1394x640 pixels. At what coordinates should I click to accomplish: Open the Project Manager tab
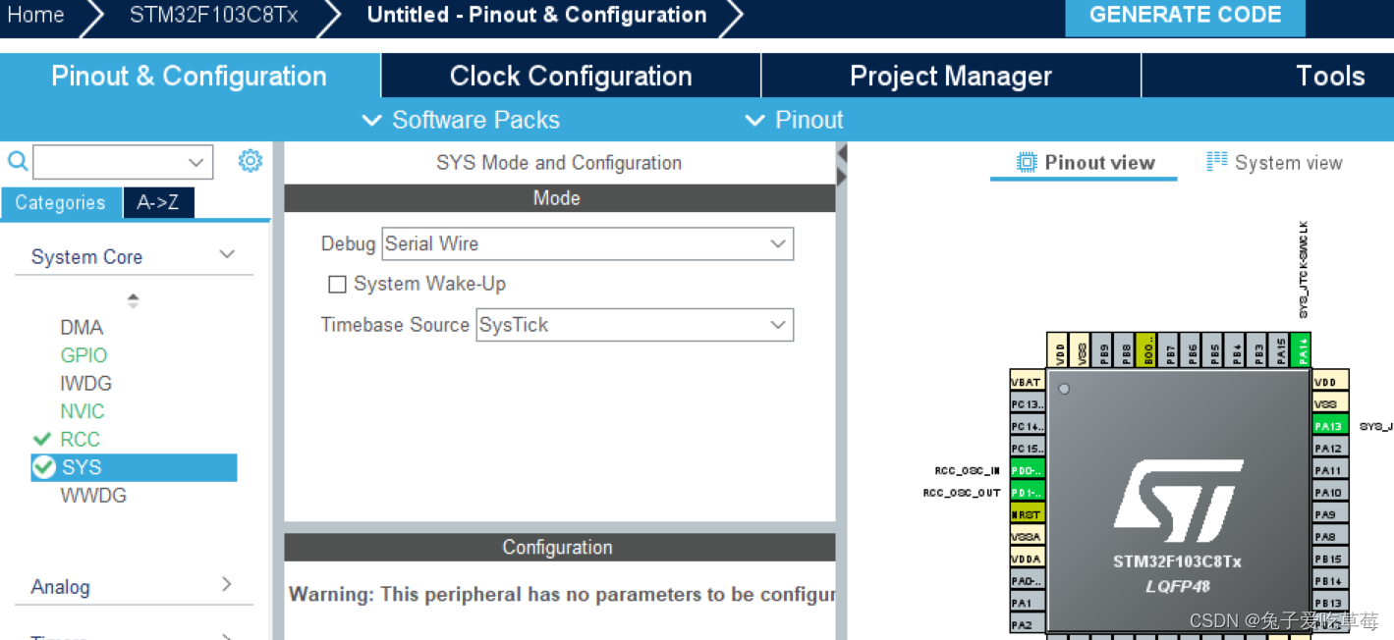pyautogui.click(x=951, y=76)
